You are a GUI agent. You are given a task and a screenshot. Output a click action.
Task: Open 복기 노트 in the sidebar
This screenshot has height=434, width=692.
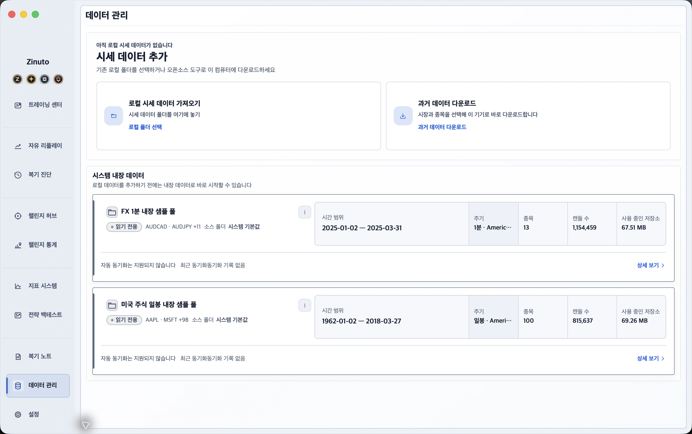(38, 356)
